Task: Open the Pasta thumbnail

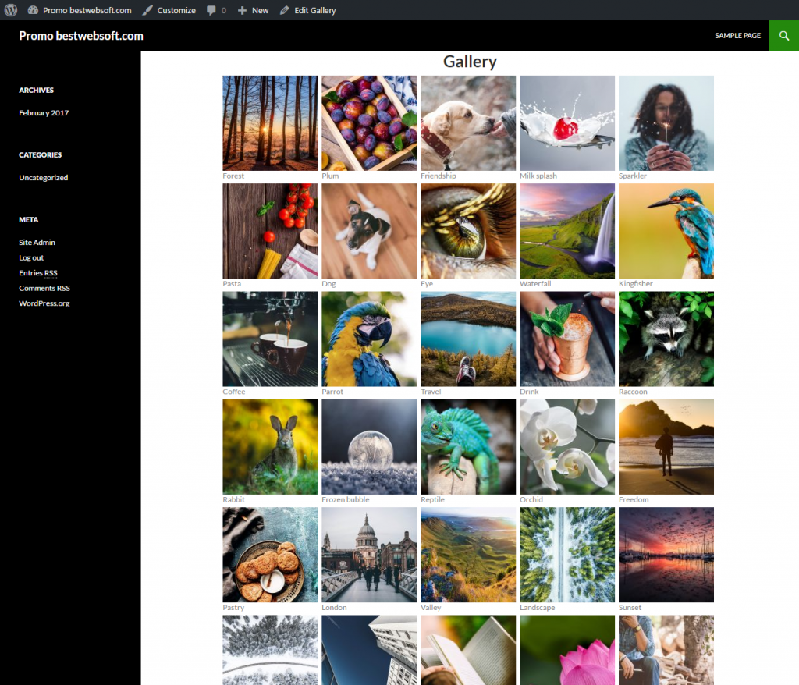Action: 270,231
